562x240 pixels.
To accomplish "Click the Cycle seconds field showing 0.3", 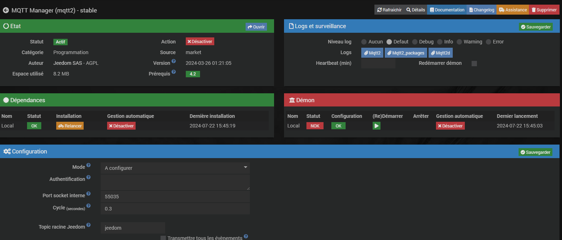I will [x=175, y=209].
